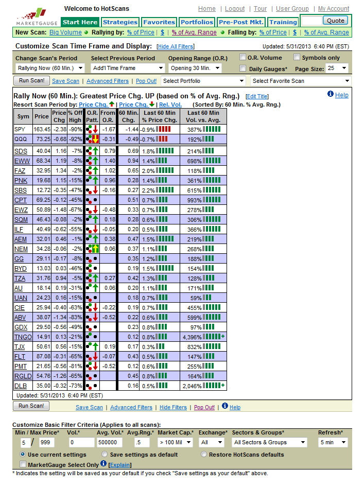
Task: Click the green up arrow beside Price Chg.
Action: [112, 105]
